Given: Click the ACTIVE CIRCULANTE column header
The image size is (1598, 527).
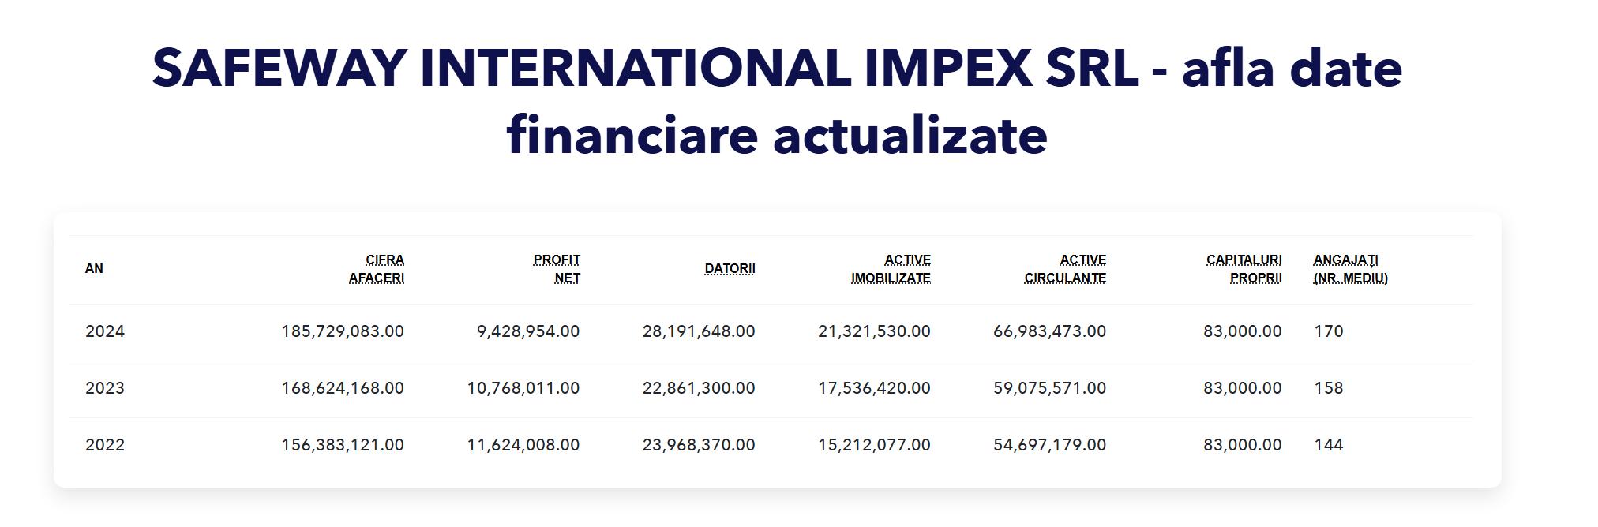Looking at the screenshot, I should click(x=1065, y=269).
